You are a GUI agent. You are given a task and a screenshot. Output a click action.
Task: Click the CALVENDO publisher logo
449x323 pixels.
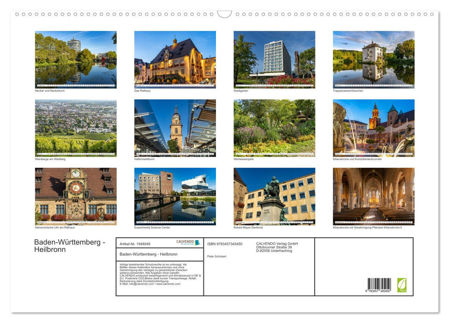(x=185, y=243)
